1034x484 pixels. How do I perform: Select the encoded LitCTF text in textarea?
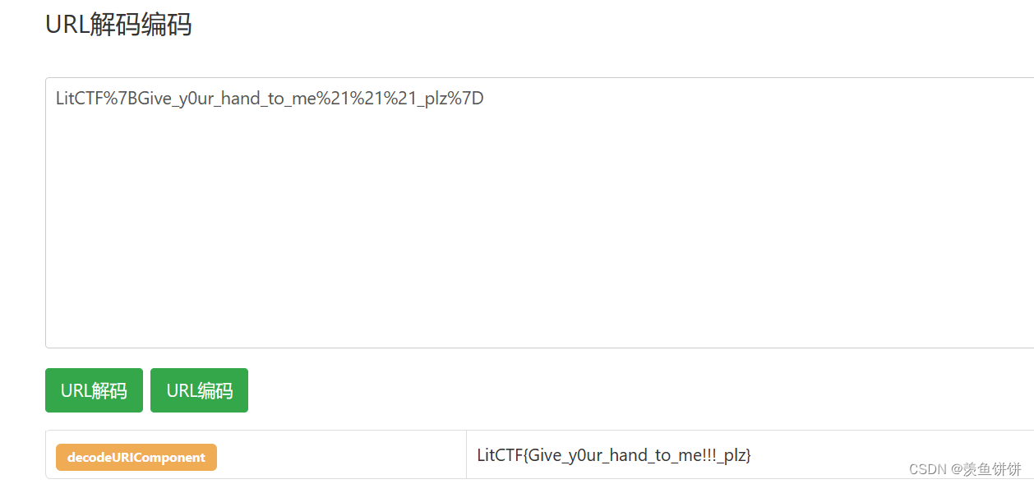point(270,98)
